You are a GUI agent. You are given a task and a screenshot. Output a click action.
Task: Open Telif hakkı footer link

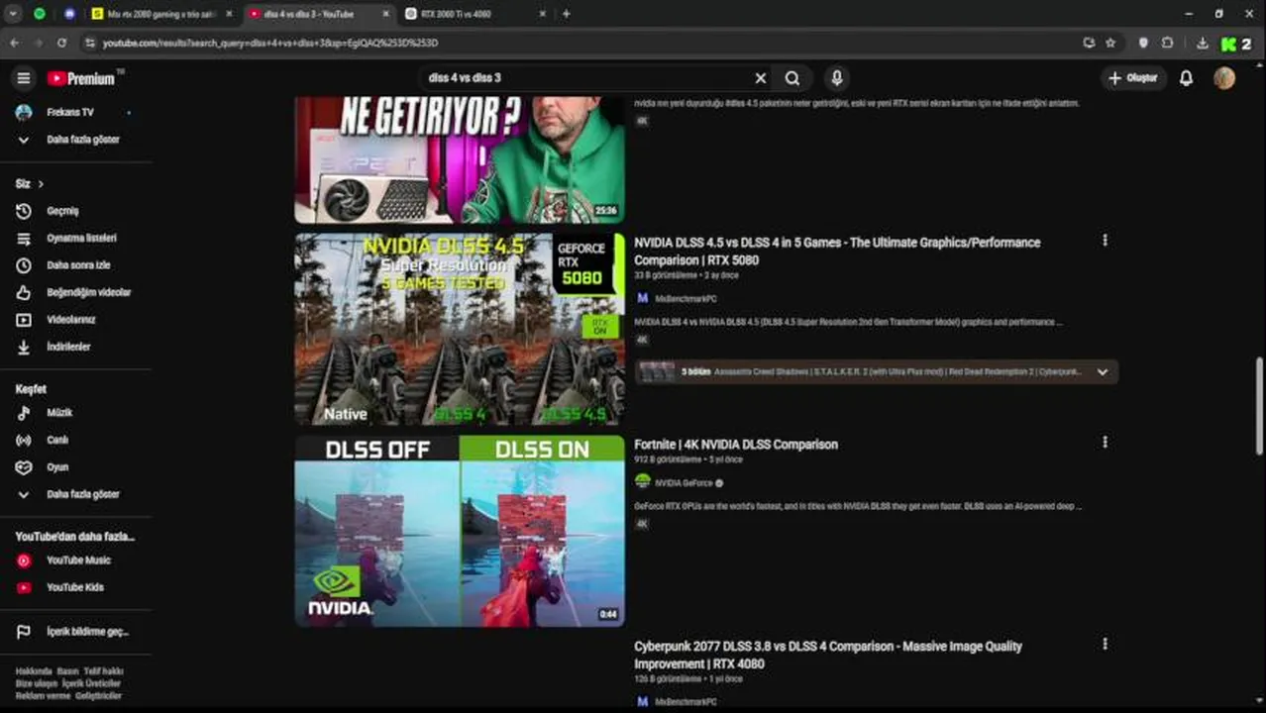click(103, 671)
